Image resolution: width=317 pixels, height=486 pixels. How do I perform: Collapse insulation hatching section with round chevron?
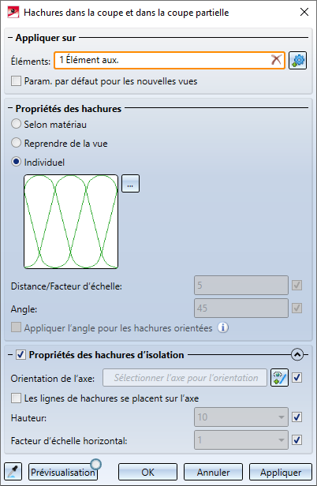(297, 354)
